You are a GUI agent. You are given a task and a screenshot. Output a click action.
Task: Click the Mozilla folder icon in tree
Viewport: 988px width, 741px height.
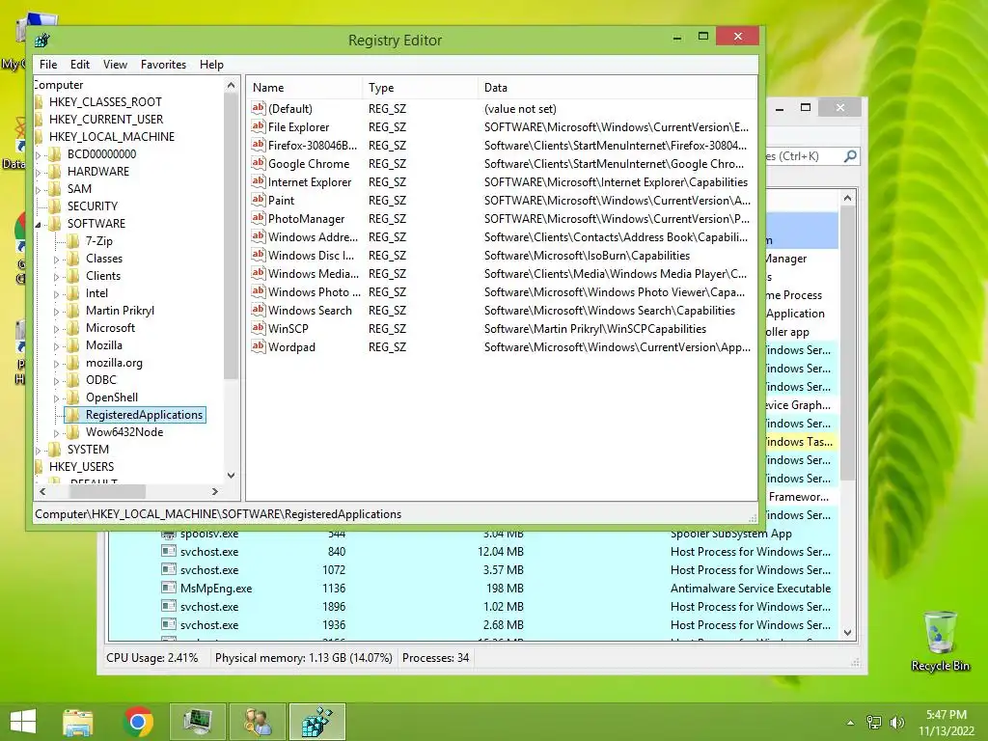click(73, 345)
